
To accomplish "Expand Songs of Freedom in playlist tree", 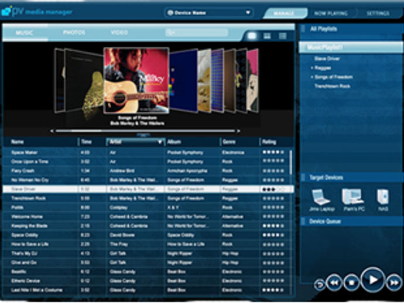I will point(311,77).
